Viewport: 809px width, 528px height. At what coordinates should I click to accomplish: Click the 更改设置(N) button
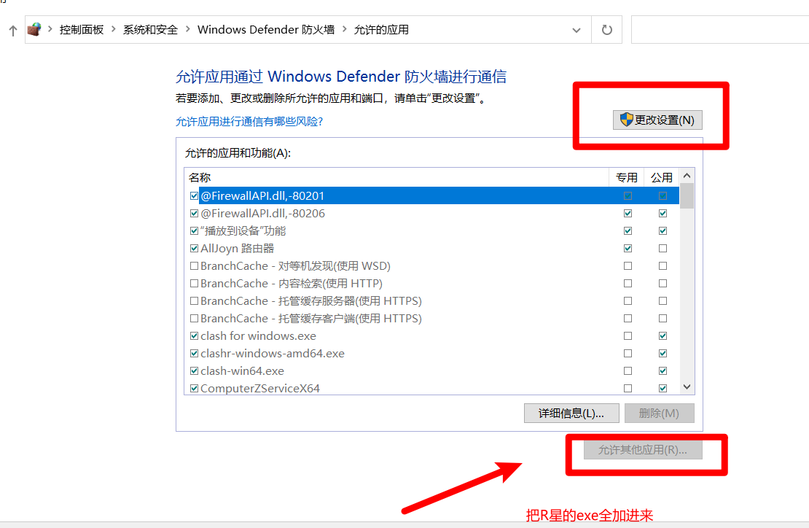(657, 120)
